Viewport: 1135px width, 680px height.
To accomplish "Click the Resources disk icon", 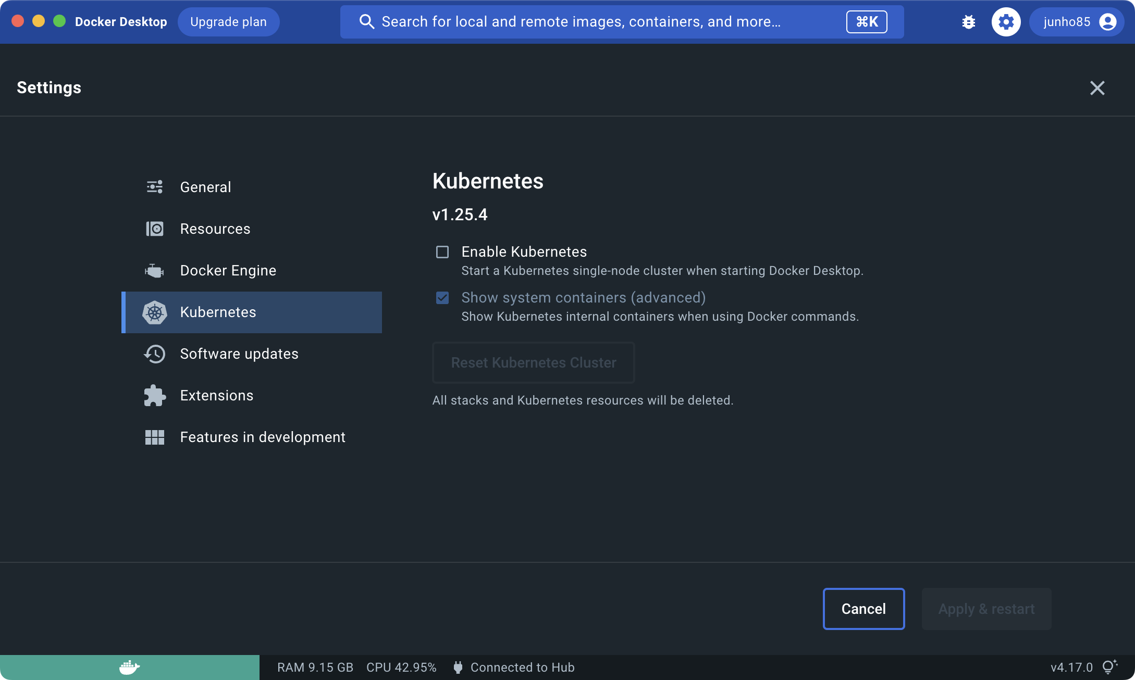I will (155, 229).
